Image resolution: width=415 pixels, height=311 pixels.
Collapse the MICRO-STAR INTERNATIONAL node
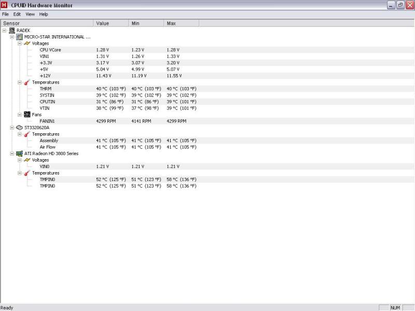pyautogui.click(x=12, y=37)
